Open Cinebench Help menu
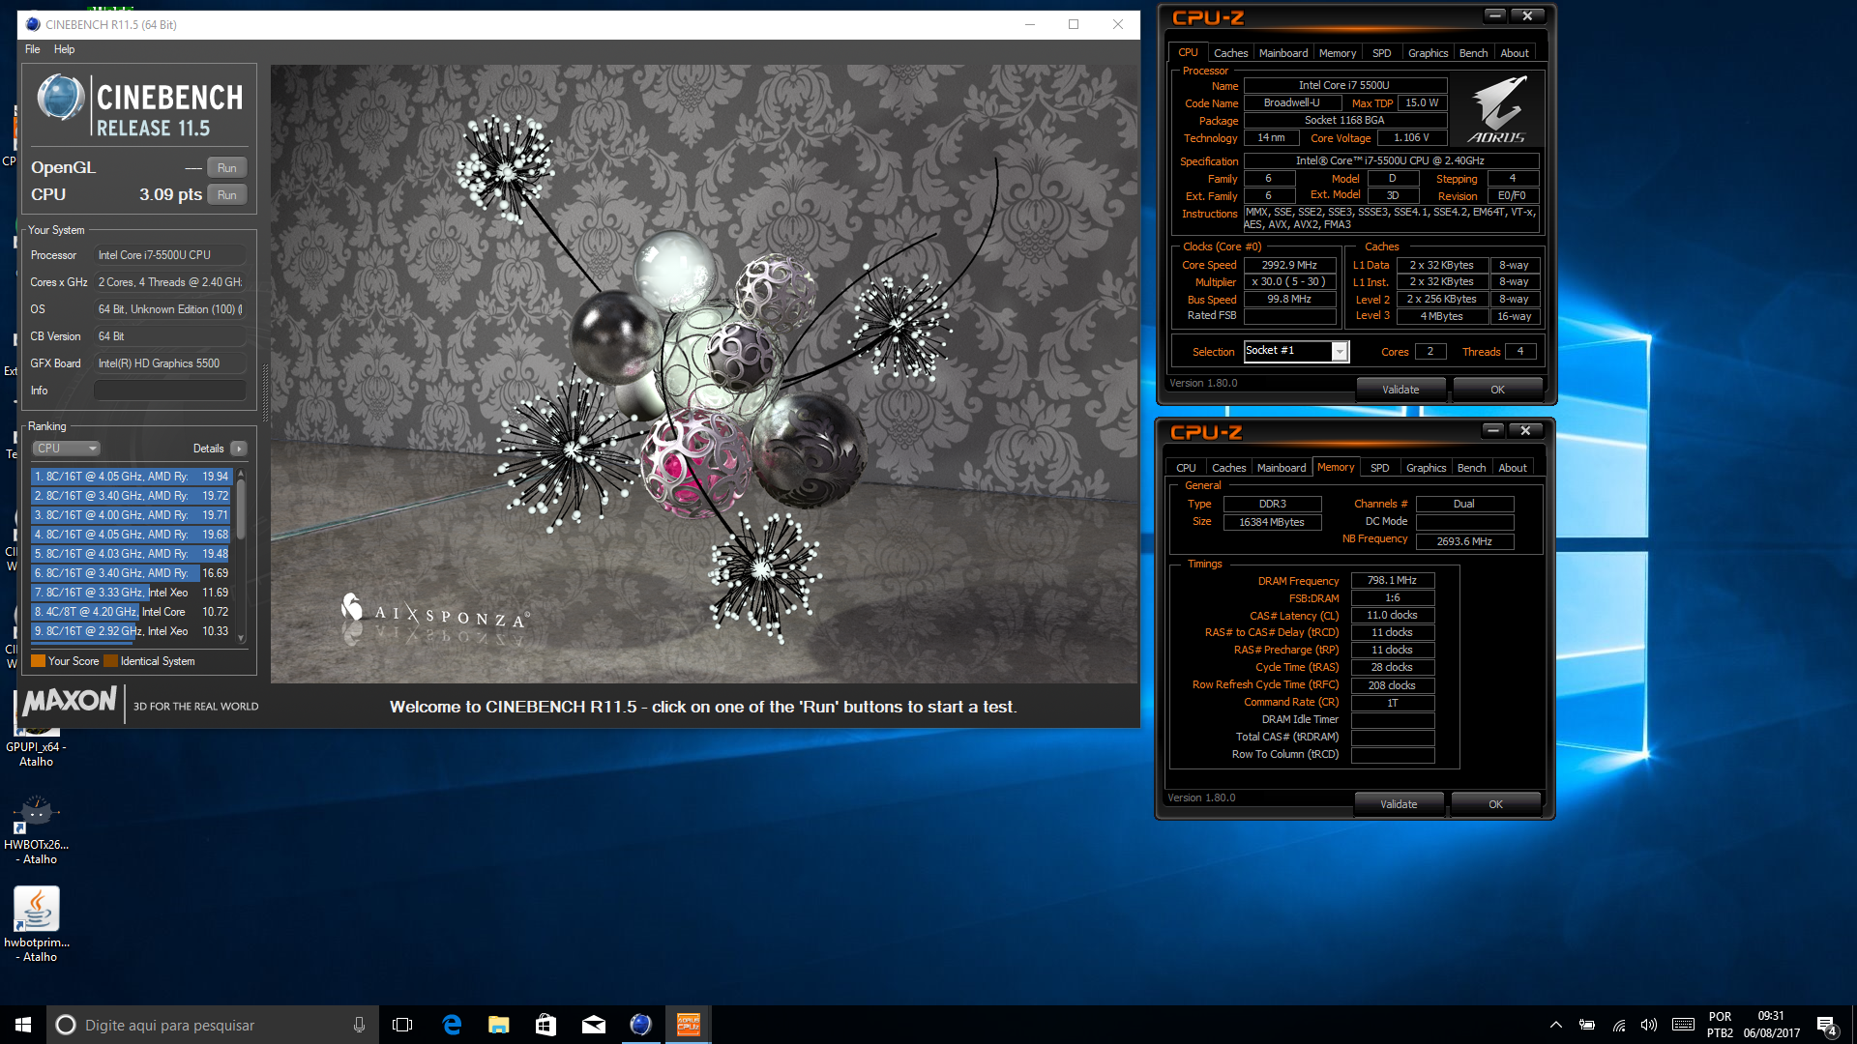 64,49
